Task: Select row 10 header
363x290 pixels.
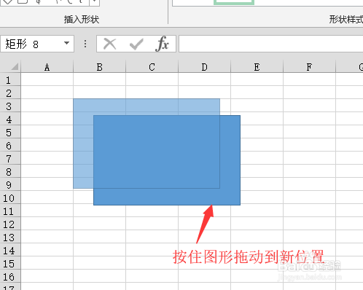Action: 10,197
